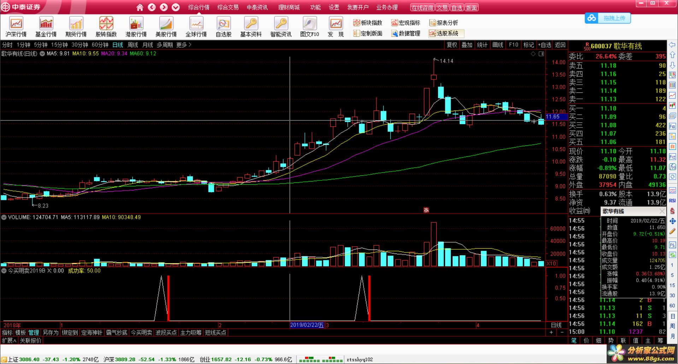Select the 周 weekly period in sidebar
Screen dimensions: 678x364
pos(672,326)
